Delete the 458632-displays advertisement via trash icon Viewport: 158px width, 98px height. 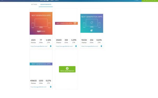click(51, 87)
